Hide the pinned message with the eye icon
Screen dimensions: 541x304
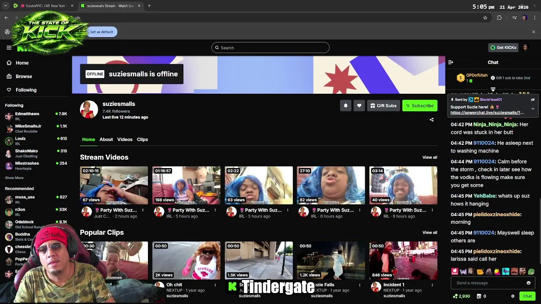533,100
